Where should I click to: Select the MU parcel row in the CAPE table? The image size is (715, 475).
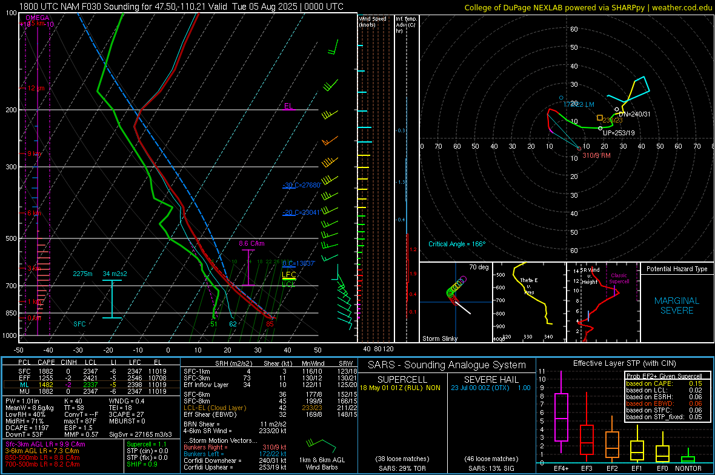91,391
